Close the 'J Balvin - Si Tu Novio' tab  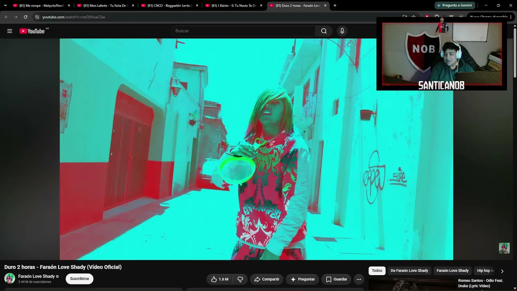261,6
